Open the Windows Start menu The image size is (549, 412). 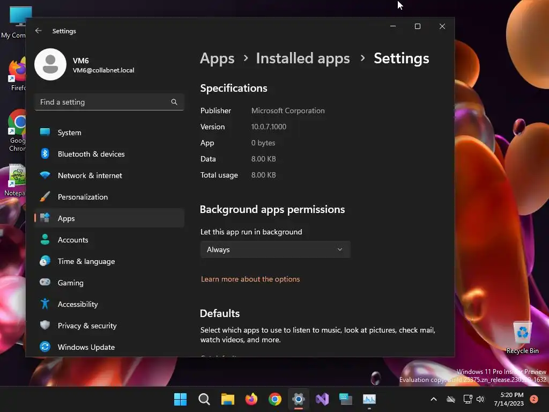point(180,399)
